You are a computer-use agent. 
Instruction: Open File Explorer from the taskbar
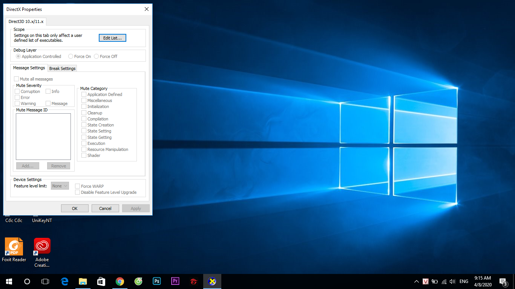click(83, 281)
